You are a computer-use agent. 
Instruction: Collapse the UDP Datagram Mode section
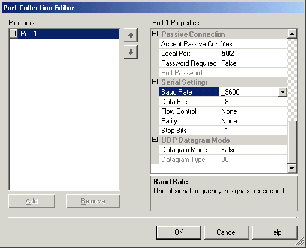point(155,140)
